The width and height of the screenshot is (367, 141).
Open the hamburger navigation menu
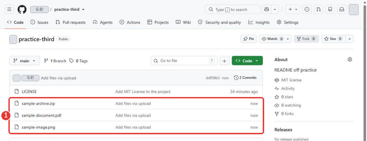[9, 9]
